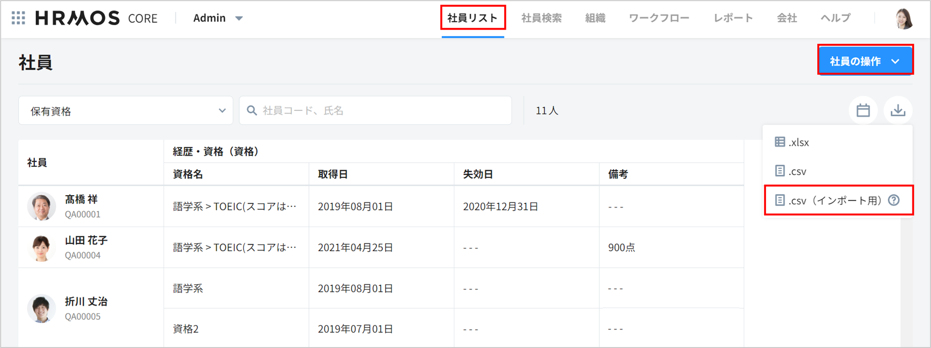931x348 pixels.
Task: Click the HRMOS CORE logo
Action: pos(96,18)
